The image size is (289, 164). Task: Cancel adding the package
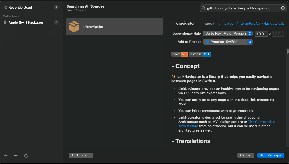click(246, 155)
